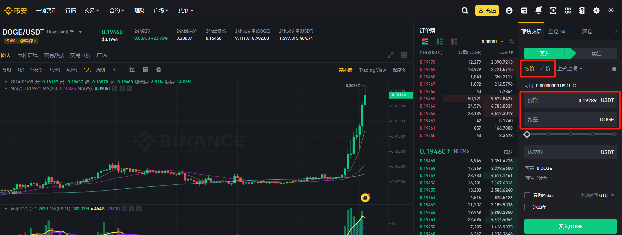Viewport: 622px width, 235px height.
Task: Open Vol indicator settings gear
Action: pyautogui.click(x=132, y=209)
